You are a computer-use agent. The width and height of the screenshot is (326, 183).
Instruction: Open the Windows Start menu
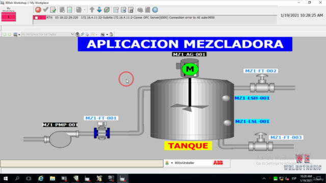pyautogui.click(x=6, y=178)
